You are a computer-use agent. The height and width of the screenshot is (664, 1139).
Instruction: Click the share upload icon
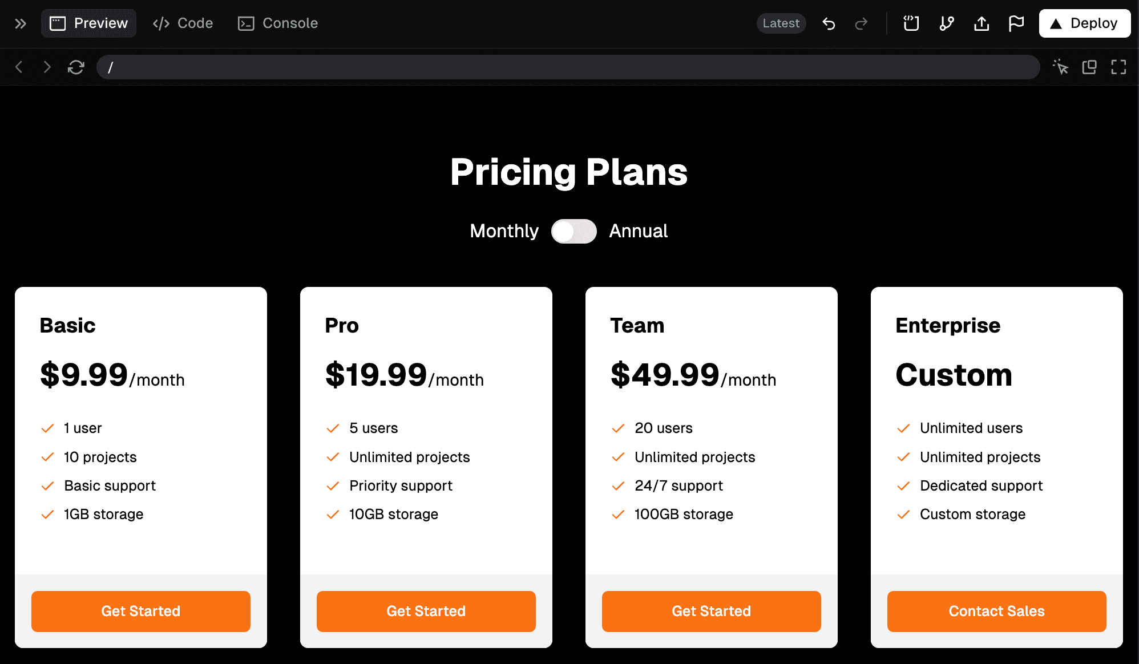click(x=982, y=23)
